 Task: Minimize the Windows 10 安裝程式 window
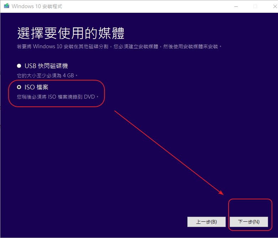(236, 6)
